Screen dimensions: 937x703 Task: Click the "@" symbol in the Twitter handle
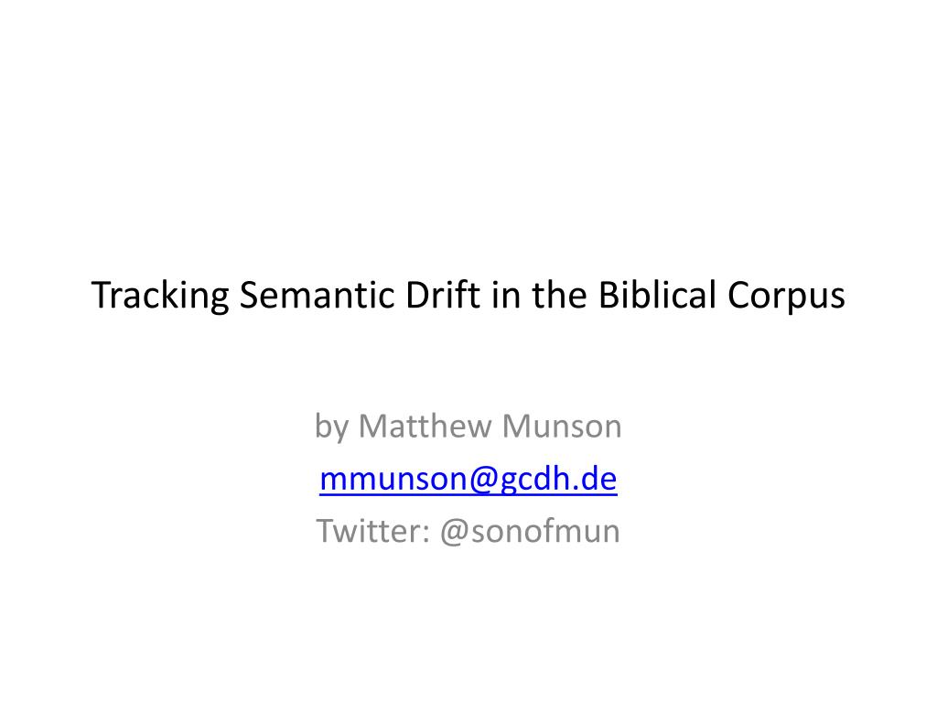455,532
